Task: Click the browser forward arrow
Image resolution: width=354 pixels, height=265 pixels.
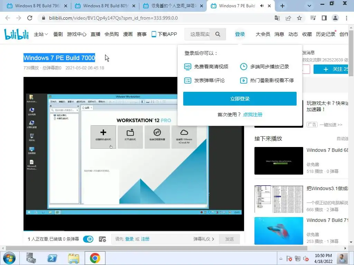Action: pos(19,18)
